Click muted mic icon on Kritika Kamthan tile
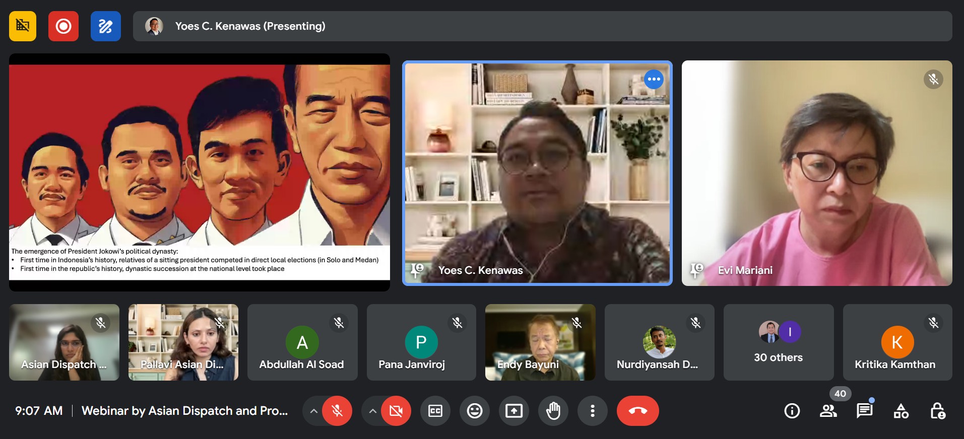Image resolution: width=964 pixels, height=439 pixels. point(933,323)
